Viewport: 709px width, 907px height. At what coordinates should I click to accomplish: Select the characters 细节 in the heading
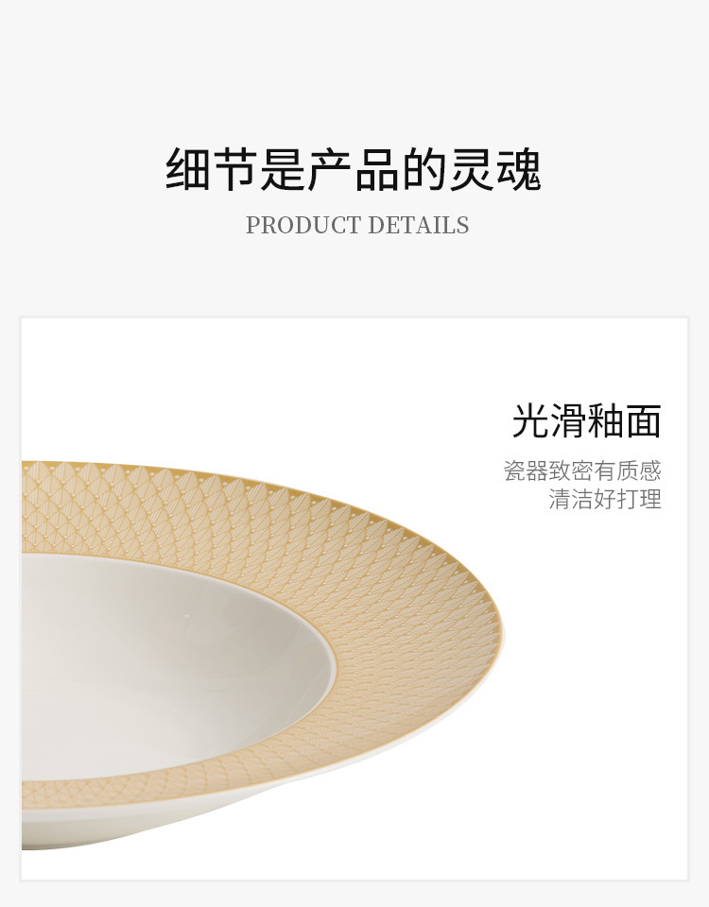212,169
